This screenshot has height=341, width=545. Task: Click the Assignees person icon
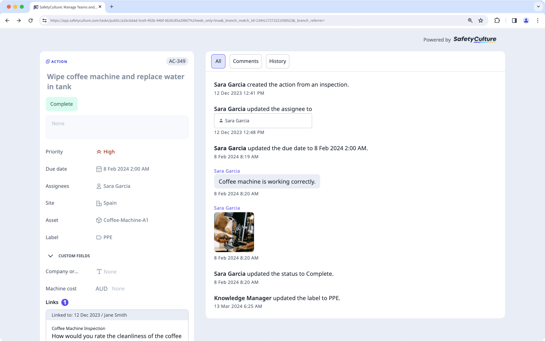tap(99, 186)
